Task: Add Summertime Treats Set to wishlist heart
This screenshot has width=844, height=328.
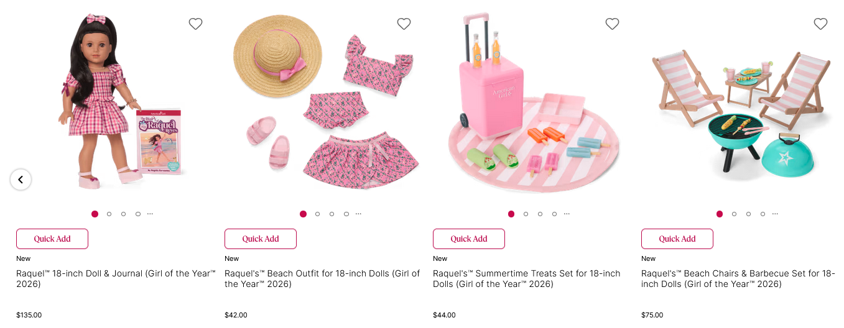Action: pyautogui.click(x=612, y=24)
